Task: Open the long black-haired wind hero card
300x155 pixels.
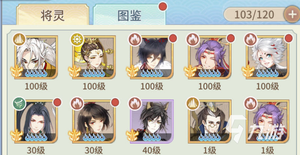Action: pos(36,121)
